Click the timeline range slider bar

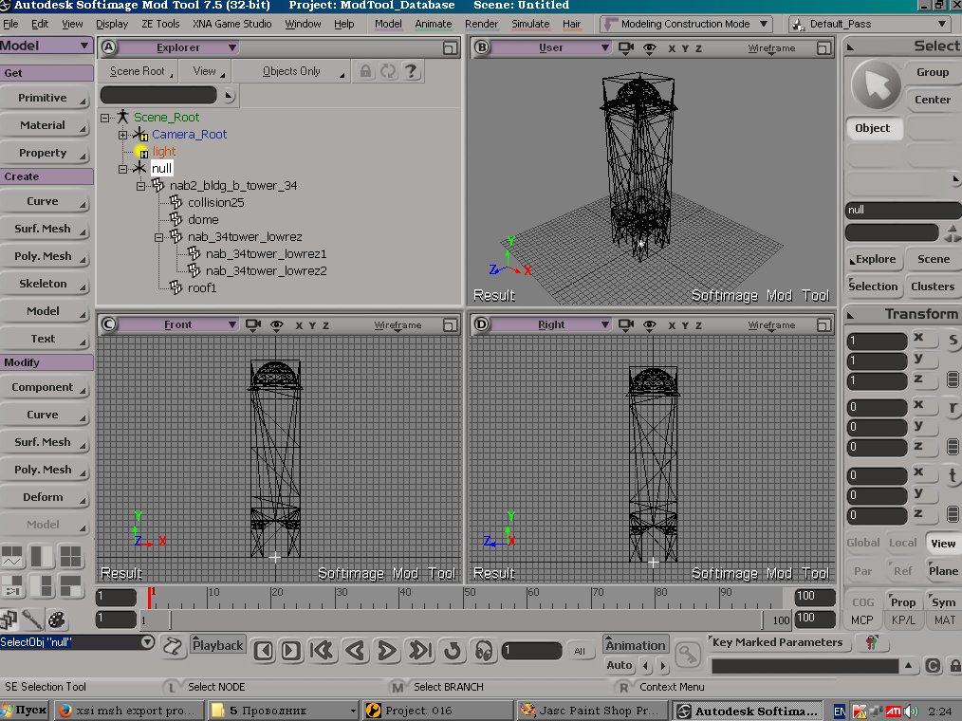pyautogui.click(x=466, y=619)
